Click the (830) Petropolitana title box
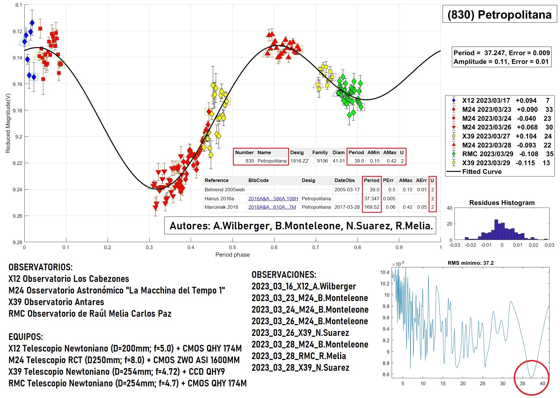Screen dimensions: 560x398 [499, 14]
